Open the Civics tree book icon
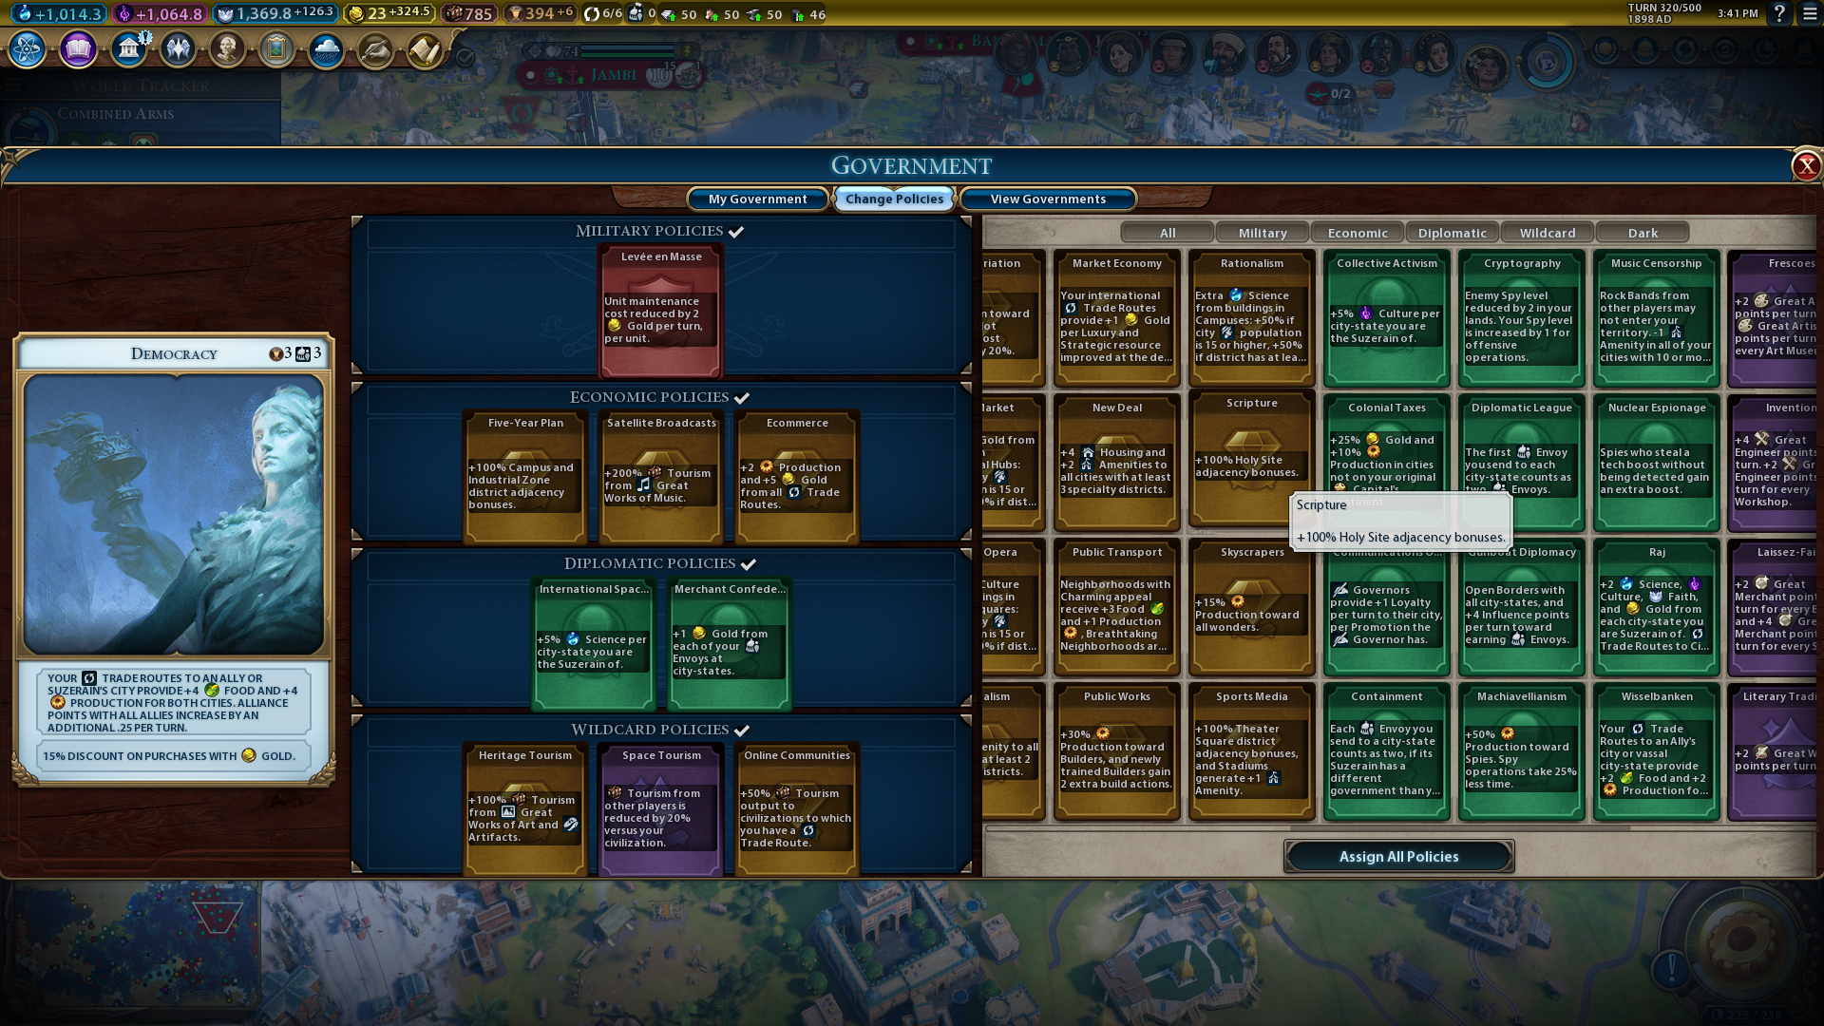Screen dimensions: 1824x1026 point(79,48)
